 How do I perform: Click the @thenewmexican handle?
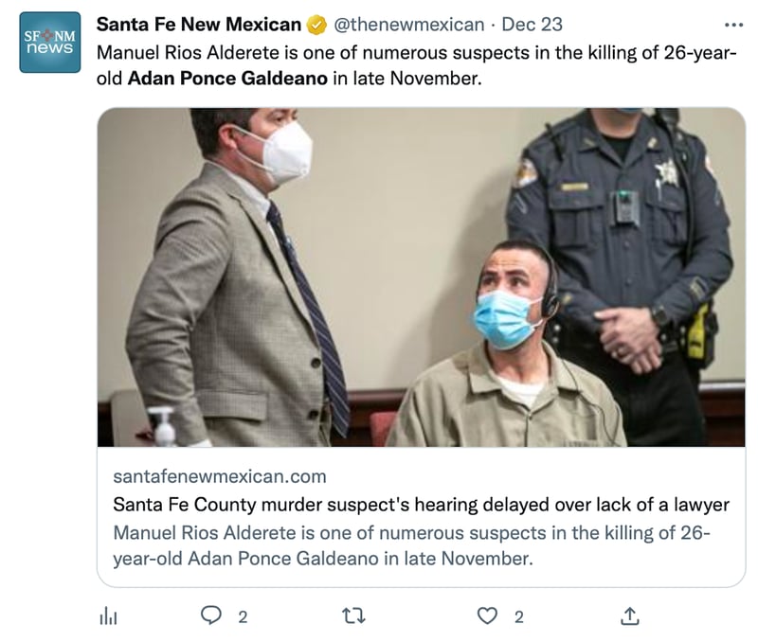[x=408, y=25]
